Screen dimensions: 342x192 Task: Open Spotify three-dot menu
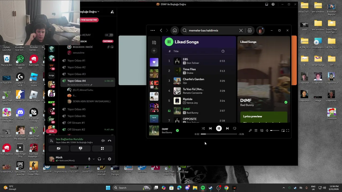tap(153, 30)
